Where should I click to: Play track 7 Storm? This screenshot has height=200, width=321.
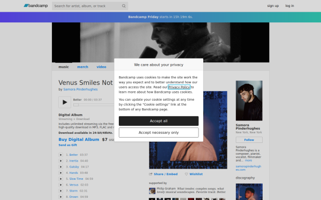pos(60,191)
